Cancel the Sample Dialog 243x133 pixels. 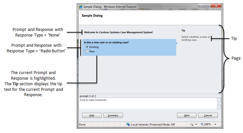click(x=208, y=116)
